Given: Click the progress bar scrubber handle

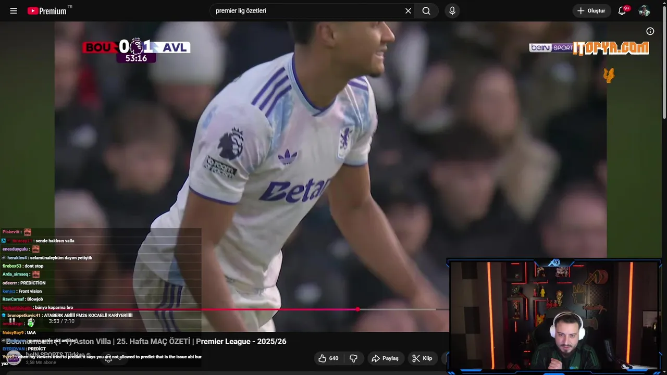Looking at the screenshot, I should pyautogui.click(x=357, y=309).
